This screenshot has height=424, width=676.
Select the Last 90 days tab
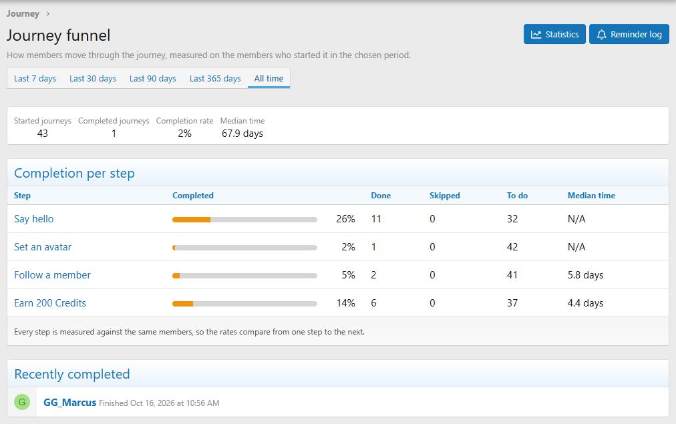point(152,78)
